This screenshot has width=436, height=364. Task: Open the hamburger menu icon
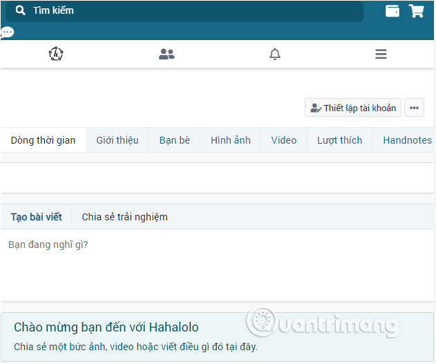[x=381, y=54]
